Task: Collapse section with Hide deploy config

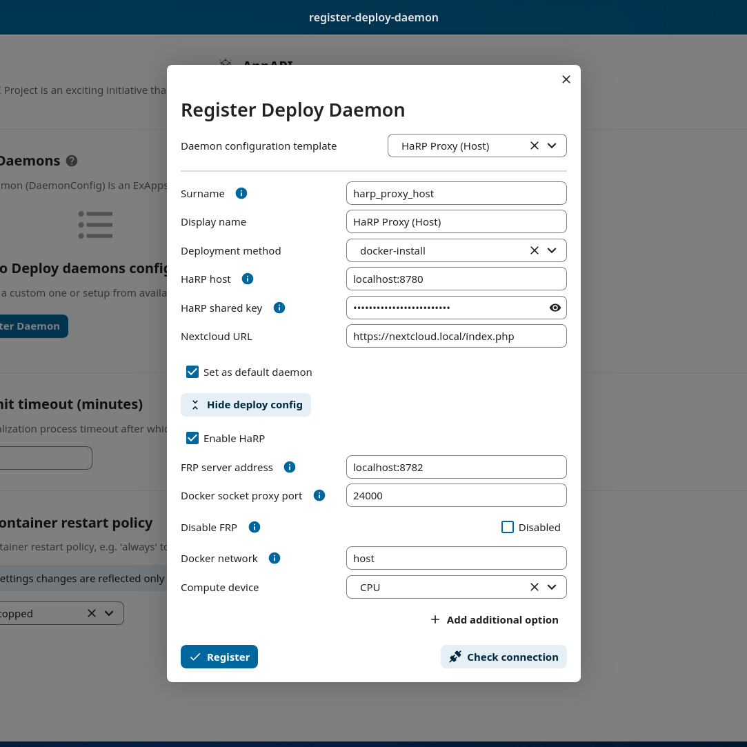Action: click(246, 405)
